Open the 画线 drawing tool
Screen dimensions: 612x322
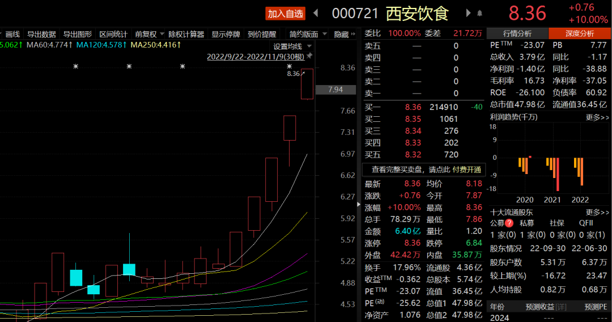[12, 35]
